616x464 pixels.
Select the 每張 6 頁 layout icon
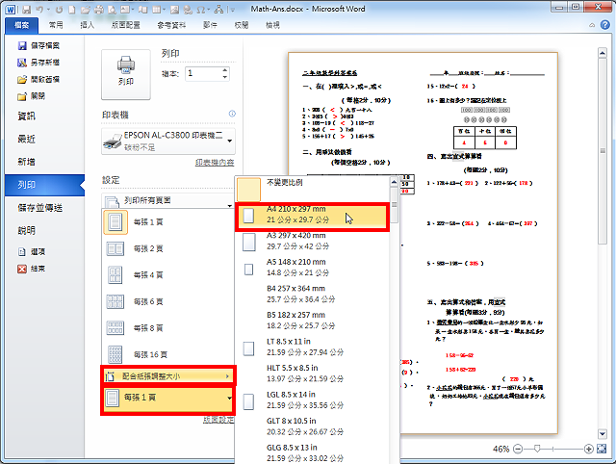[115, 301]
